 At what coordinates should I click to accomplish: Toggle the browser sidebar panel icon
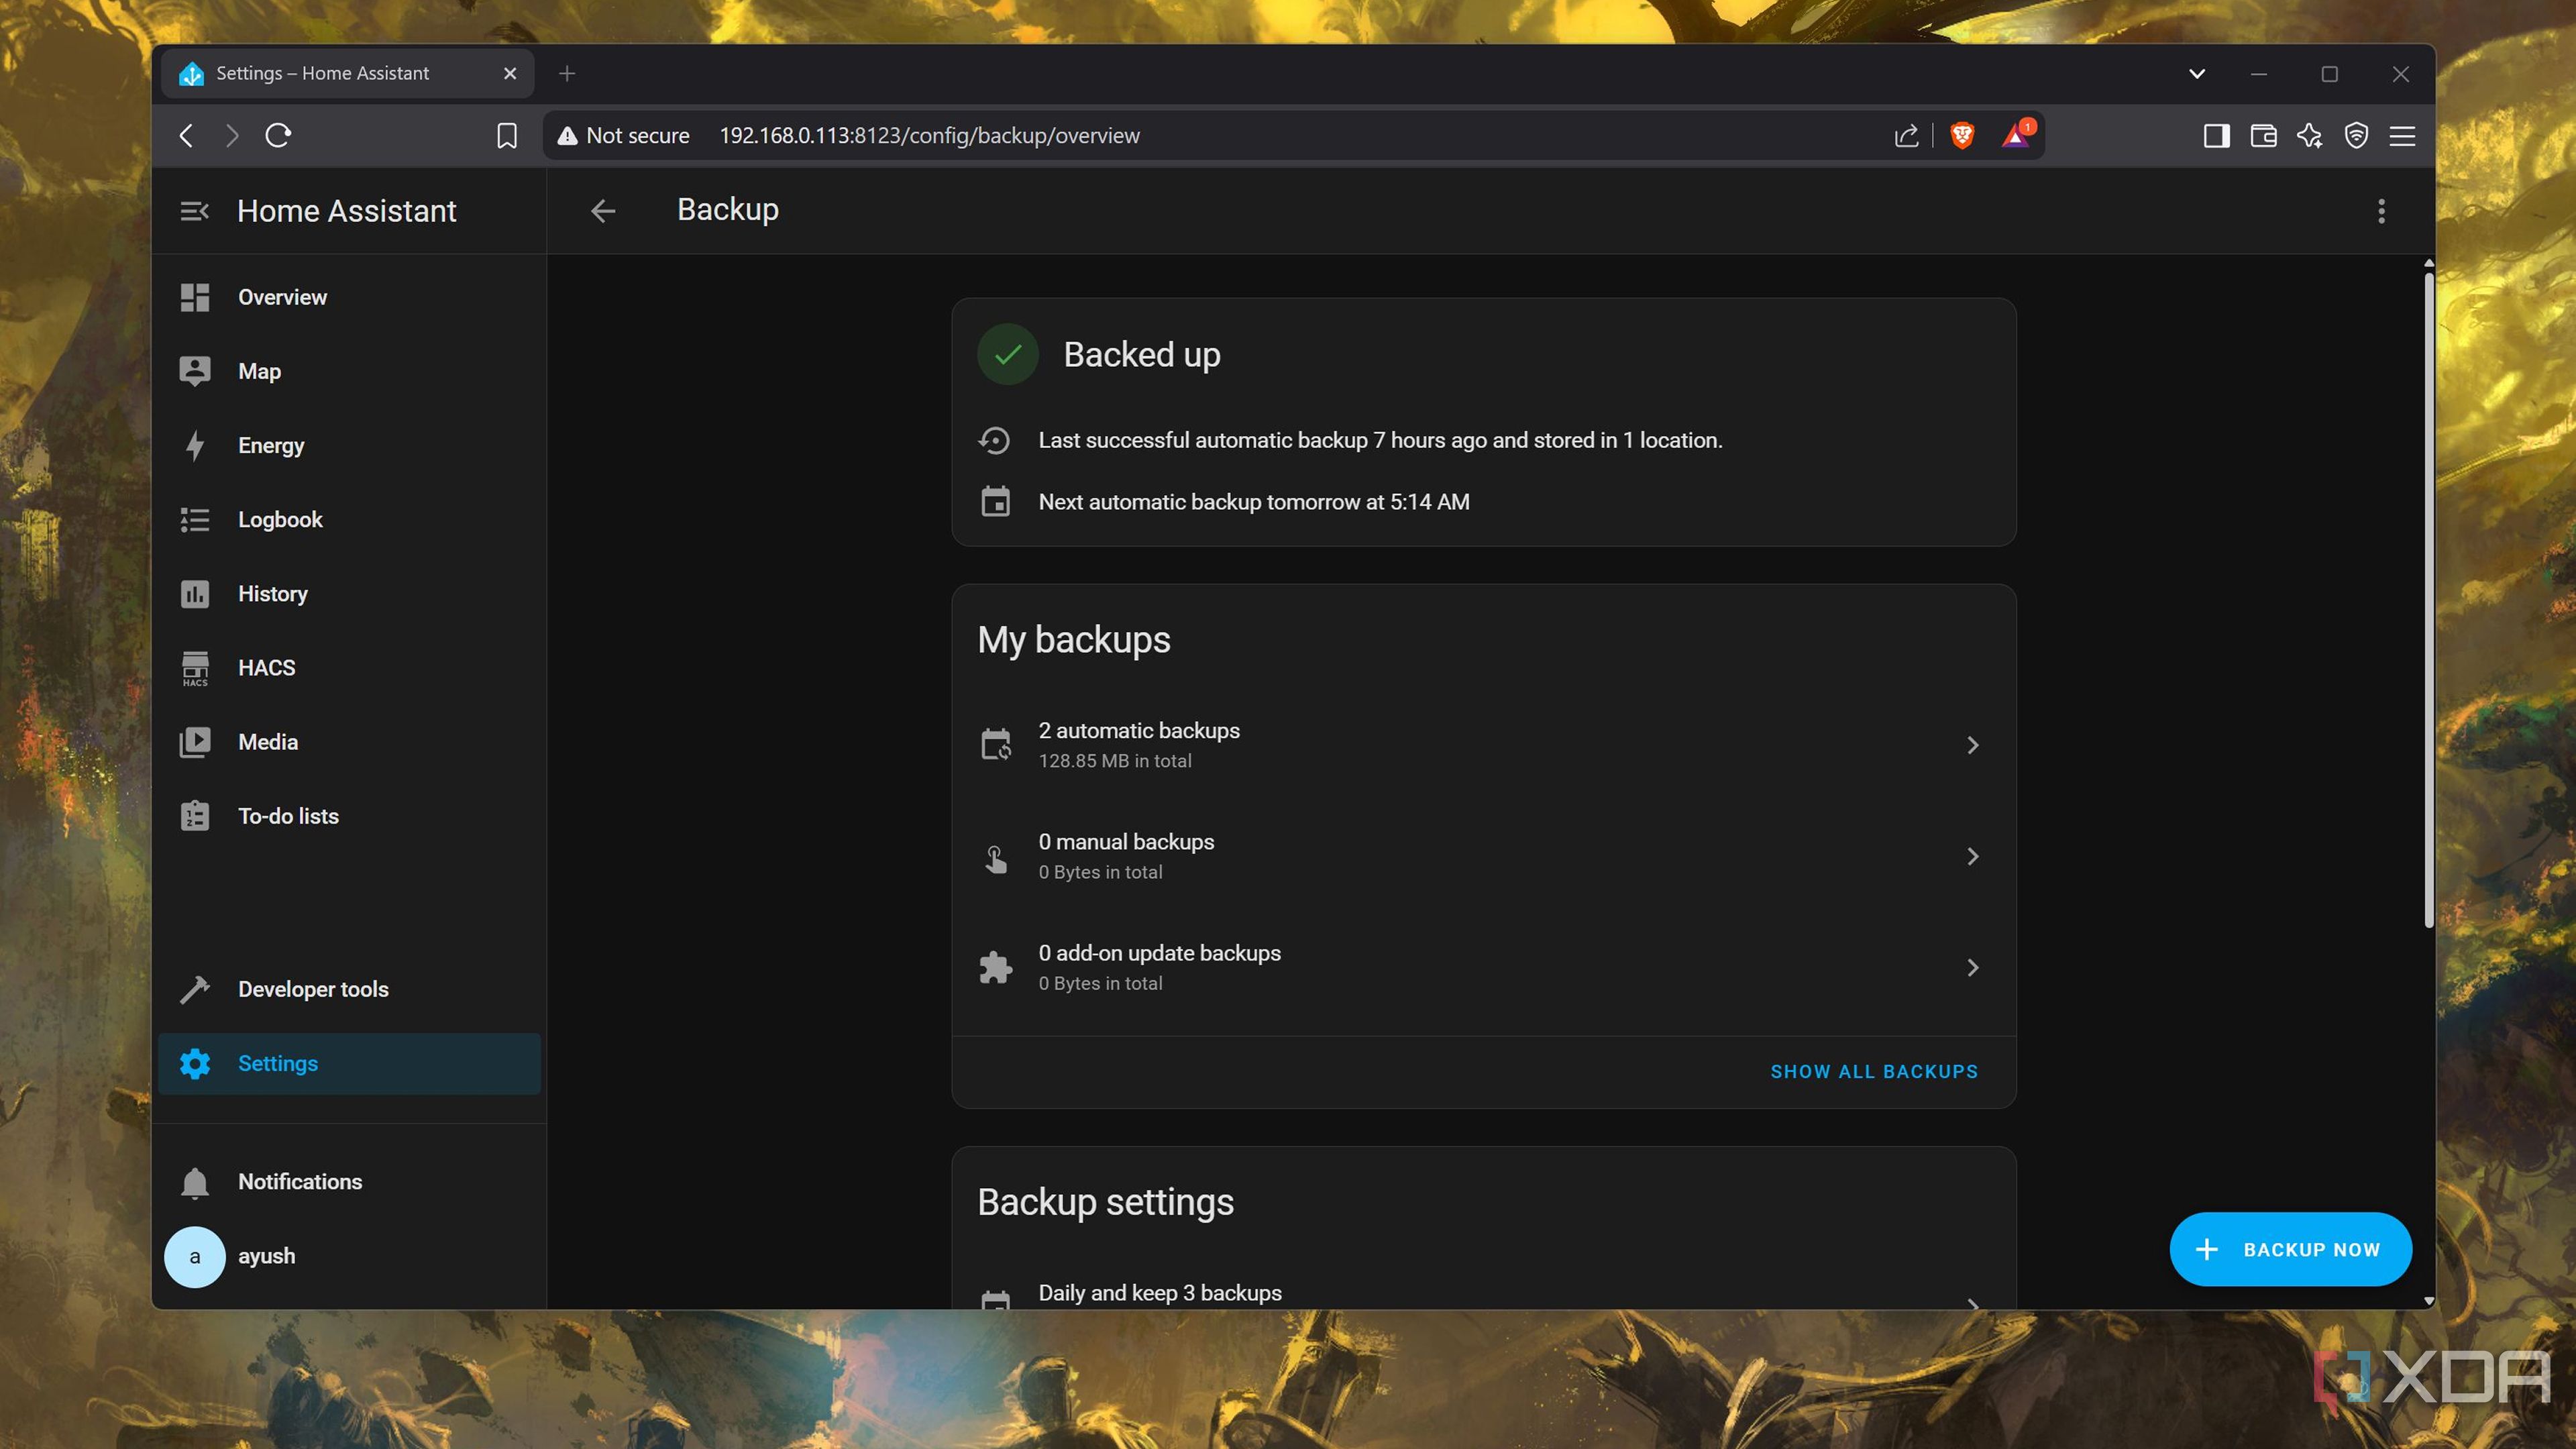[x=2217, y=135]
